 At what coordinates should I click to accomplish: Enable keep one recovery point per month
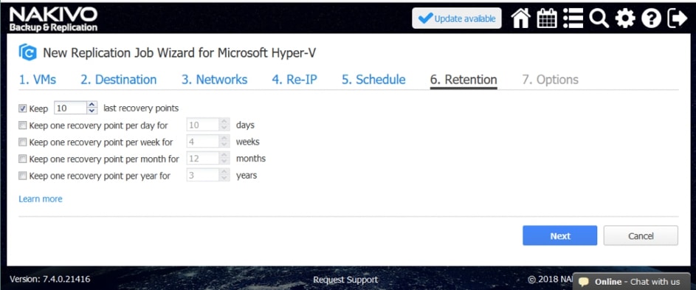(x=23, y=159)
